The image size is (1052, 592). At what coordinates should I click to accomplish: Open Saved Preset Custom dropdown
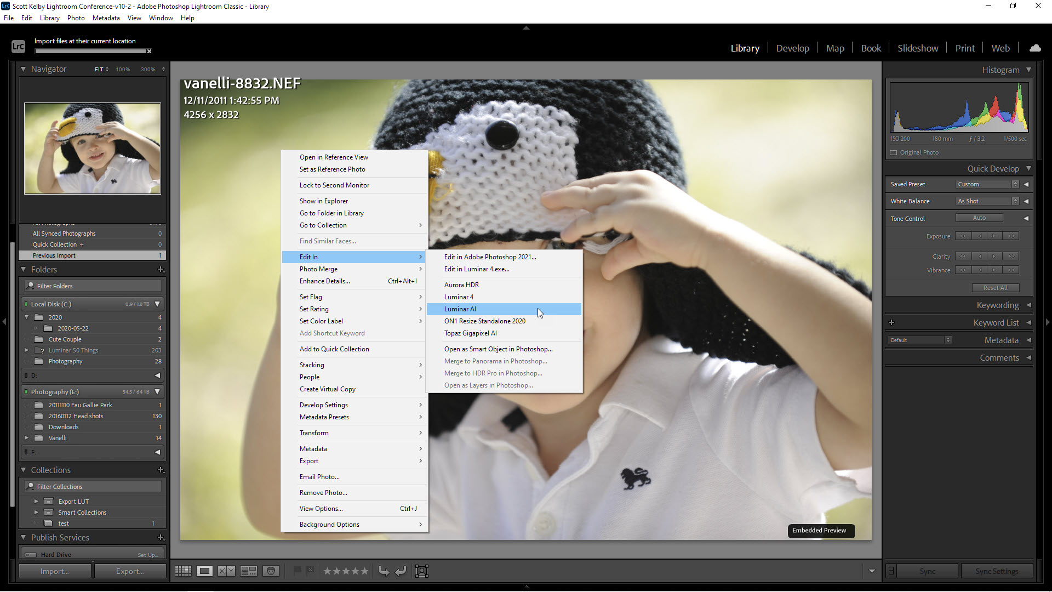coord(987,184)
